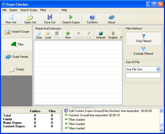165x134 pixels.
Task: Click the log scrollbar thumb
Action: (161, 125)
